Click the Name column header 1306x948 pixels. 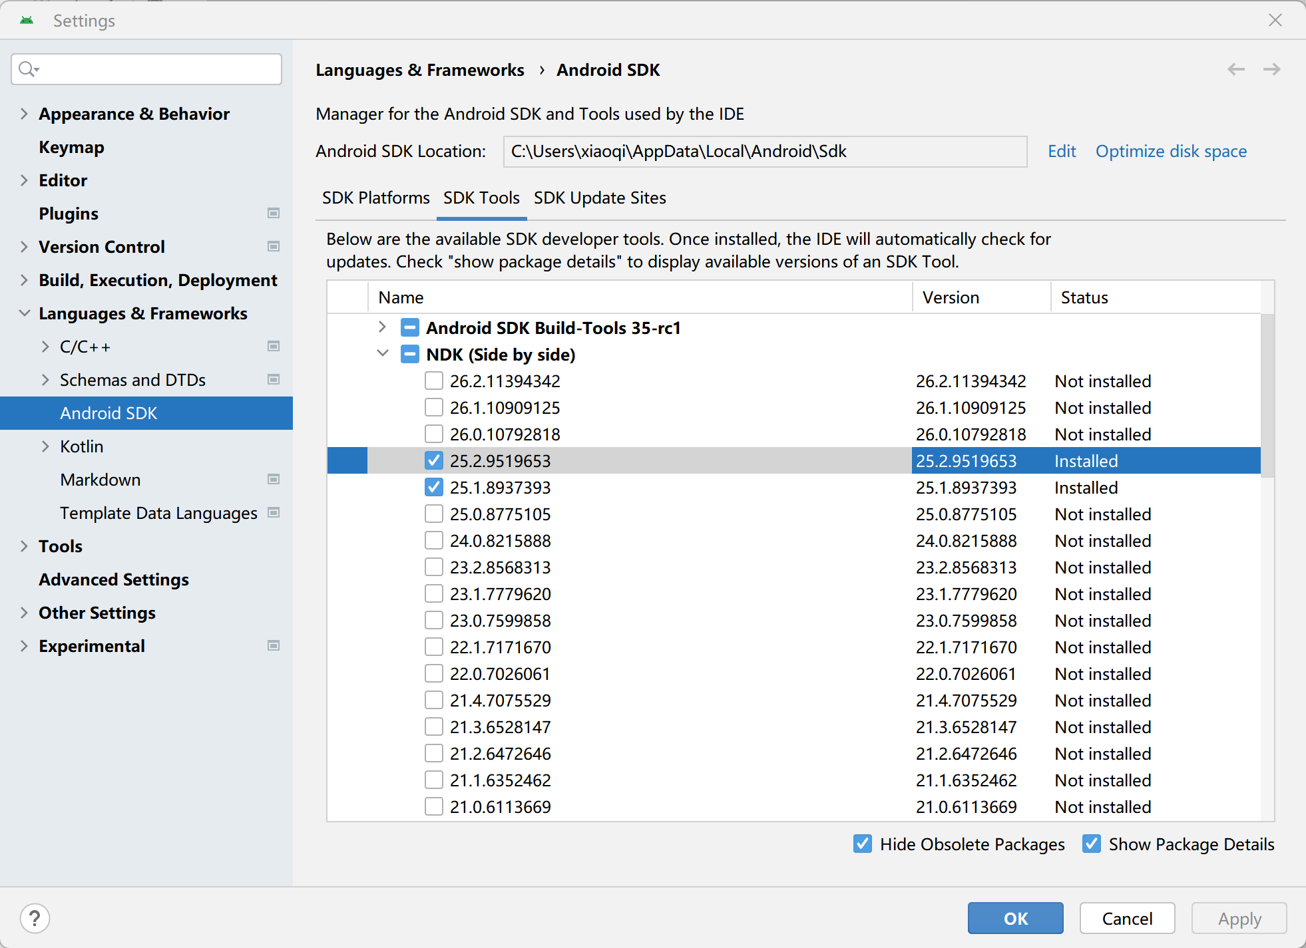click(639, 297)
